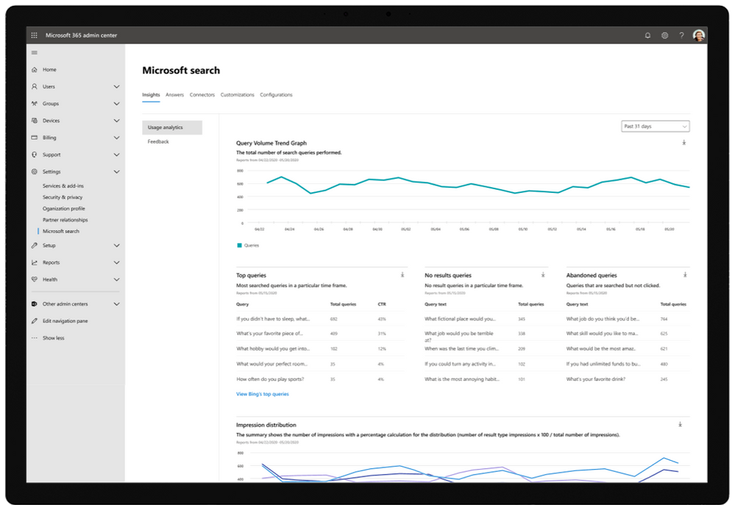This screenshot has width=735, height=505.
Task: Click the 'What job do you think you'd be...' query
Action: pyautogui.click(x=603, y=319)
